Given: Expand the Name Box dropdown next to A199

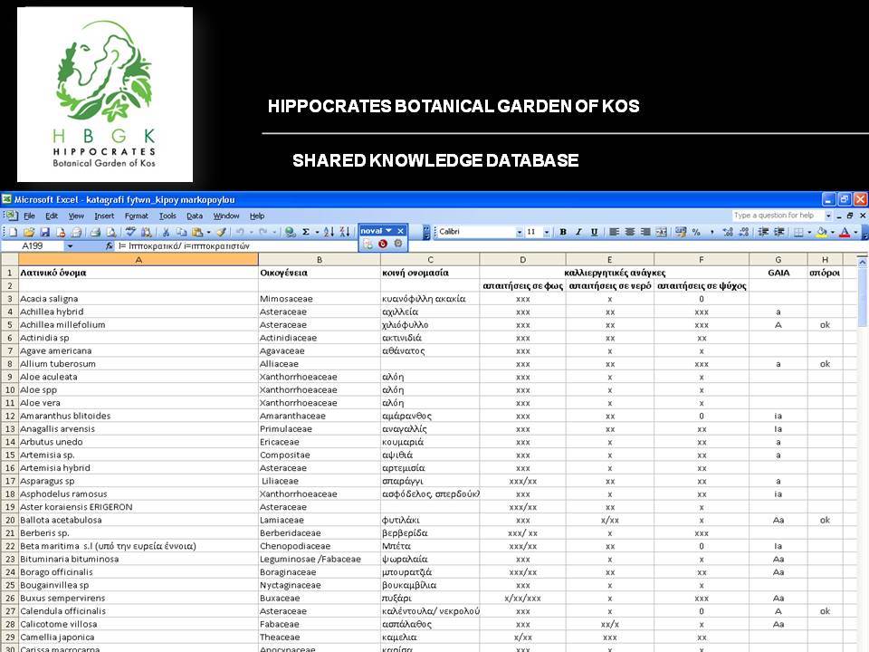Looking at the screenshot, I should click(x=70, y=245).
